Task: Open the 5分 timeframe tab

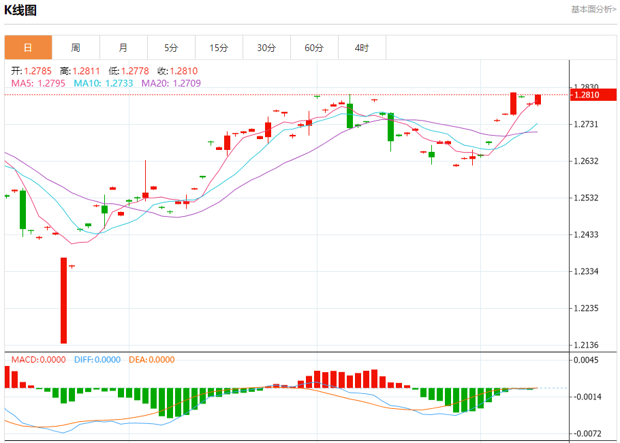Action: (x=171, y=48)
